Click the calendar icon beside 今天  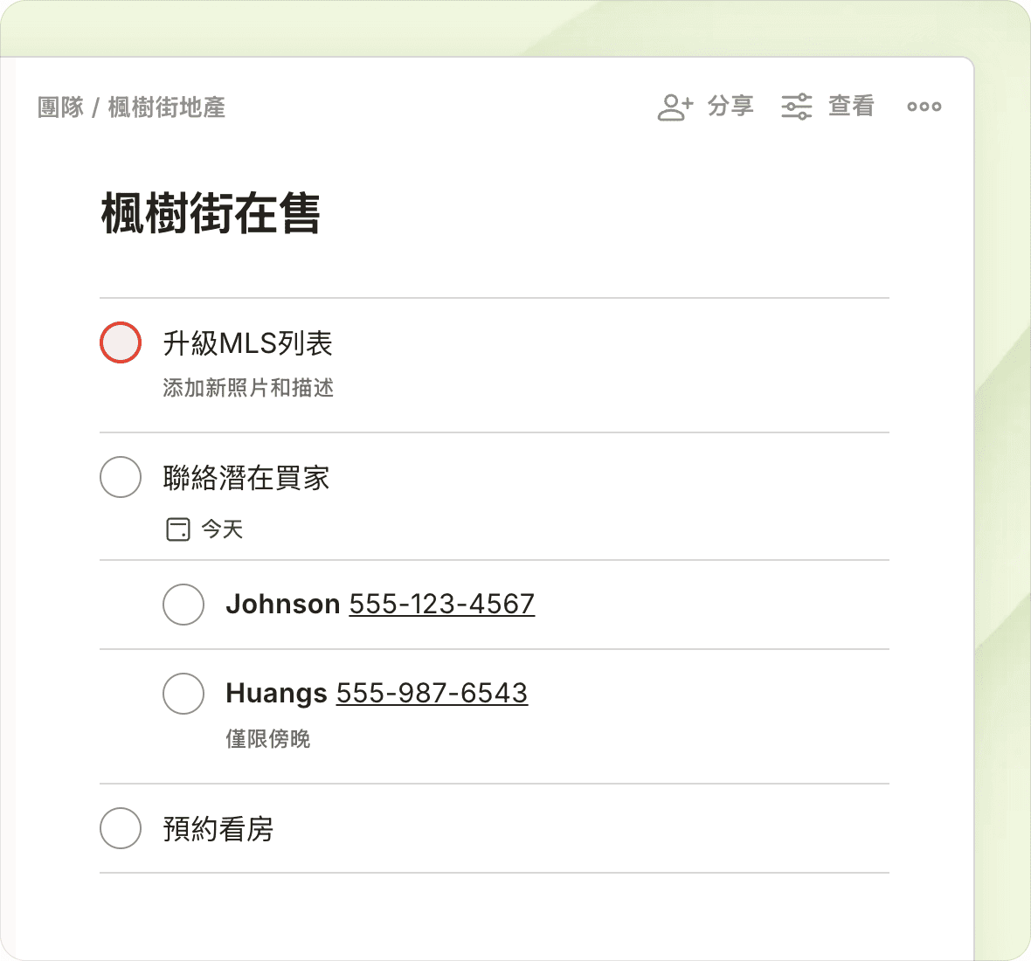click(178, 529)
